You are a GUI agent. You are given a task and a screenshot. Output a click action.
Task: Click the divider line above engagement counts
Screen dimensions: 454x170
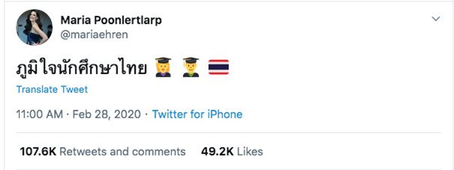coord(228,133)
